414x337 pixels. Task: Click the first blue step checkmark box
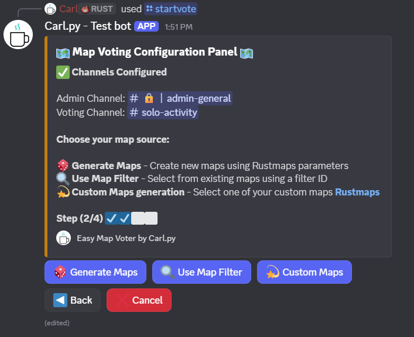[x=112, y=218]
